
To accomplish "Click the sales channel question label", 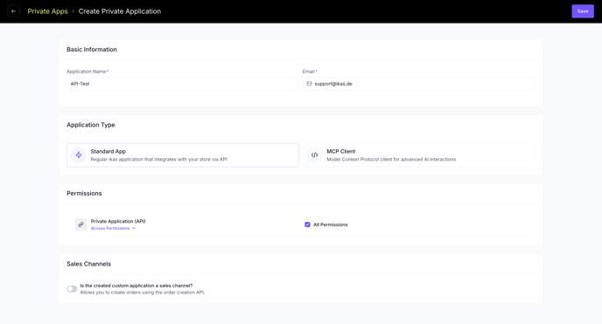I will coord(136,286).
